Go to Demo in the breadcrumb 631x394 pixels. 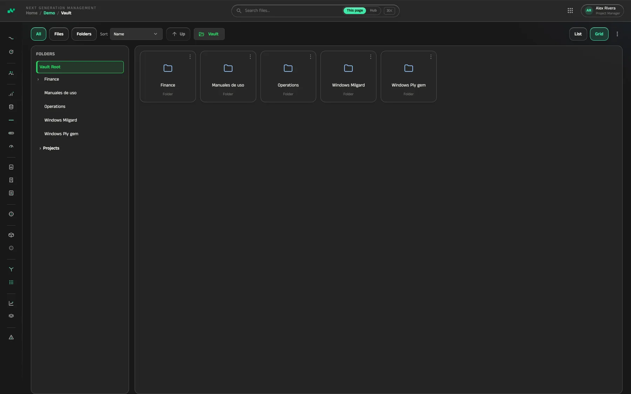coord(49,13)
